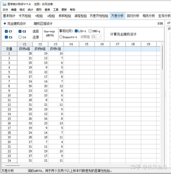171x174 pixels.
Task: Toggle the C2 column checkbox
Action: tap(20, 31)
